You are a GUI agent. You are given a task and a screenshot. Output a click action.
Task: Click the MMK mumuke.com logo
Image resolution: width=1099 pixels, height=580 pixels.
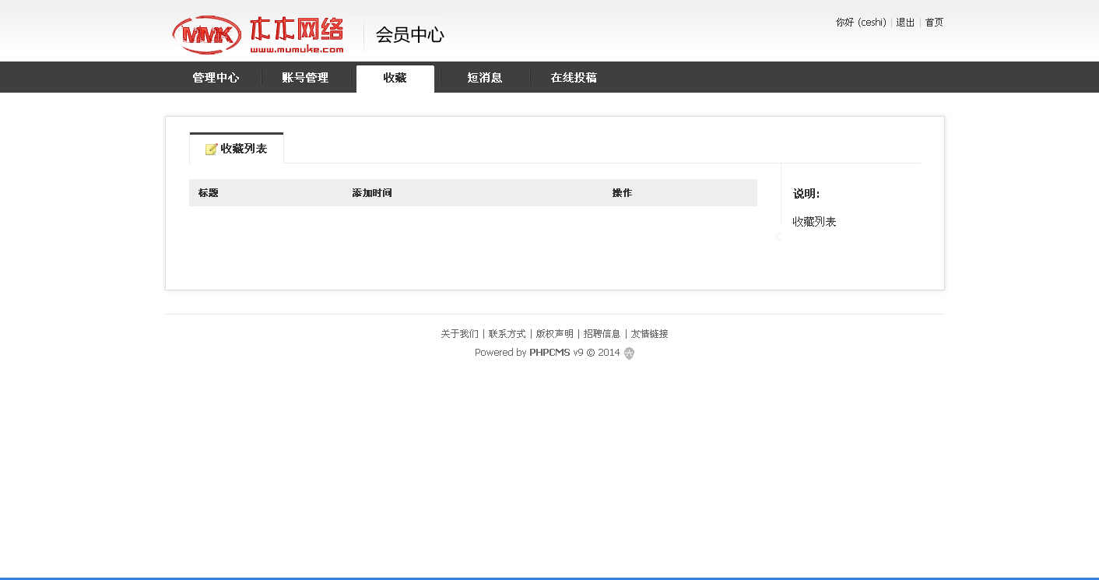point(258,35)
